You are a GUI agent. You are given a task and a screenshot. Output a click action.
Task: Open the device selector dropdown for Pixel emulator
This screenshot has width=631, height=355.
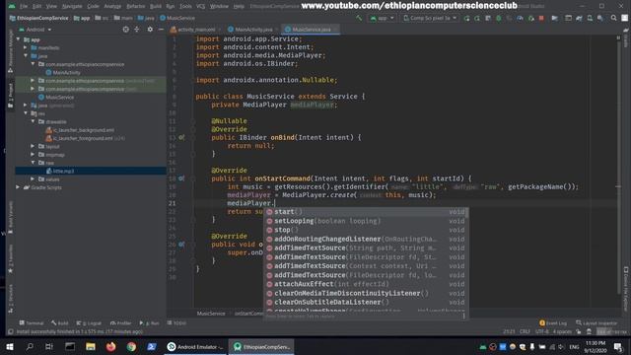click(x=430, y=18)
